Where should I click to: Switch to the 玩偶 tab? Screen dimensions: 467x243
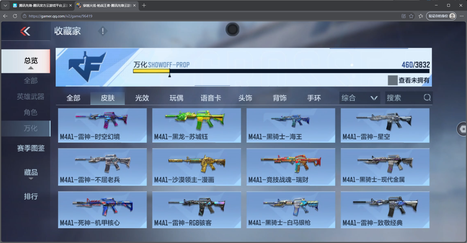(x=176, y=98)
